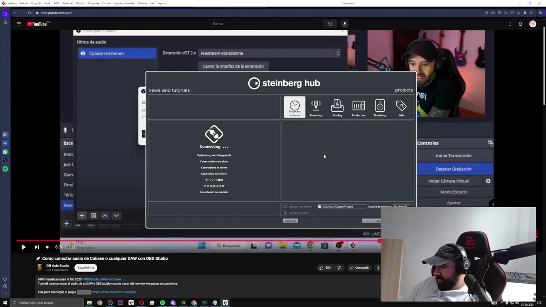This screenshot has width=546, height=307.
Task: Move filter down arrow in OBS filters
Action: [x=116, y=216]
